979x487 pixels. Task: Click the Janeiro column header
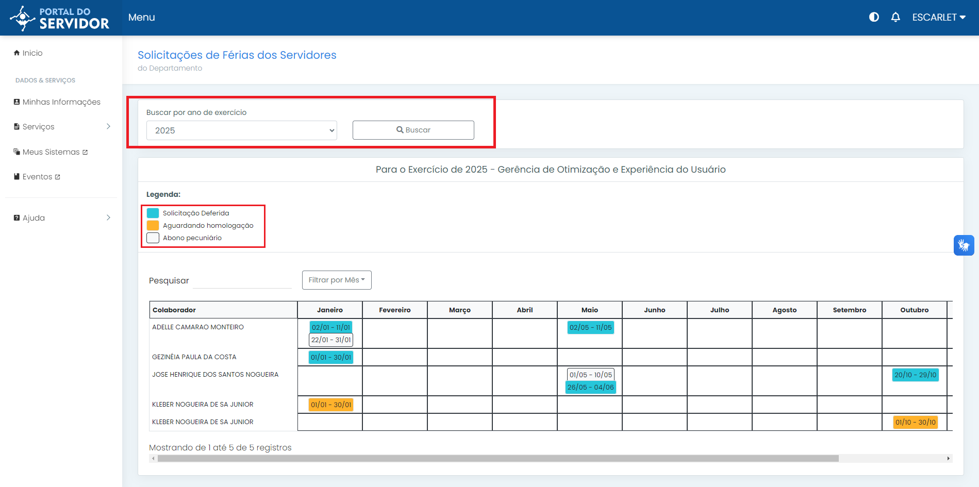point(330,310)
